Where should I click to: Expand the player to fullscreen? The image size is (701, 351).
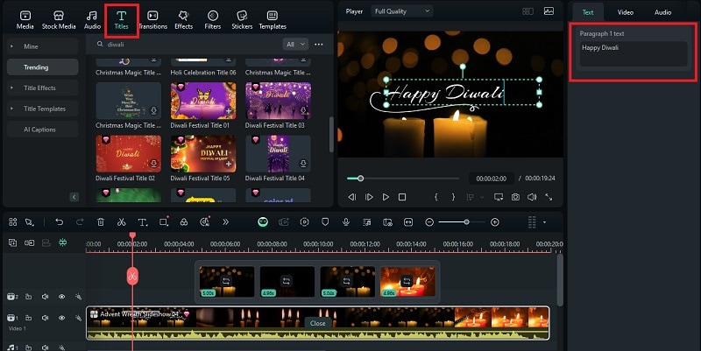click(x=549, y=197)
